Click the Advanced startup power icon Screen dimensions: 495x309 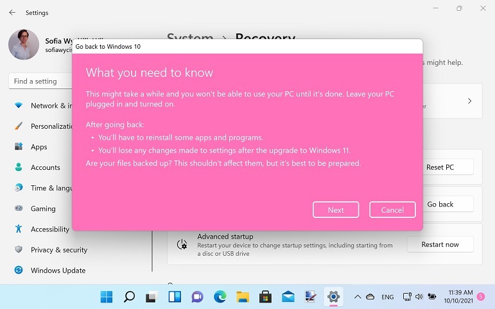coord(182,244)
